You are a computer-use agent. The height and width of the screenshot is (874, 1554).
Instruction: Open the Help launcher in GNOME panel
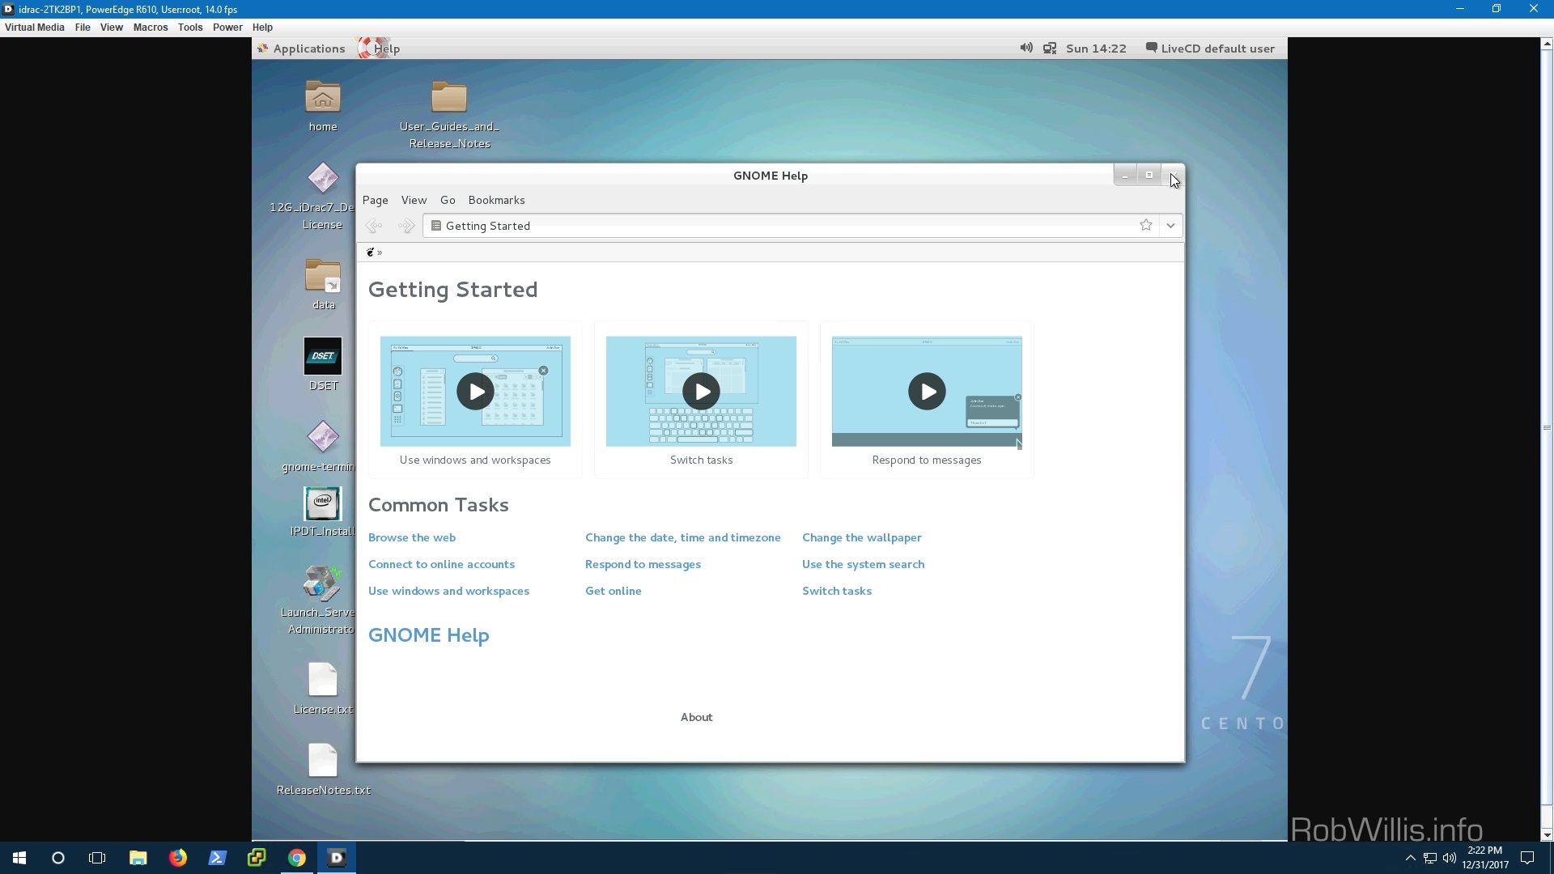(x=380, y=49)
